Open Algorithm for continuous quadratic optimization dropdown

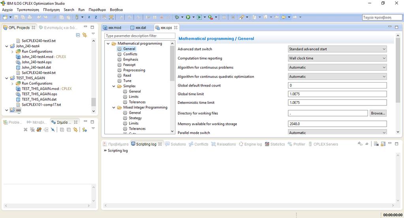click(x=337, y=77)
